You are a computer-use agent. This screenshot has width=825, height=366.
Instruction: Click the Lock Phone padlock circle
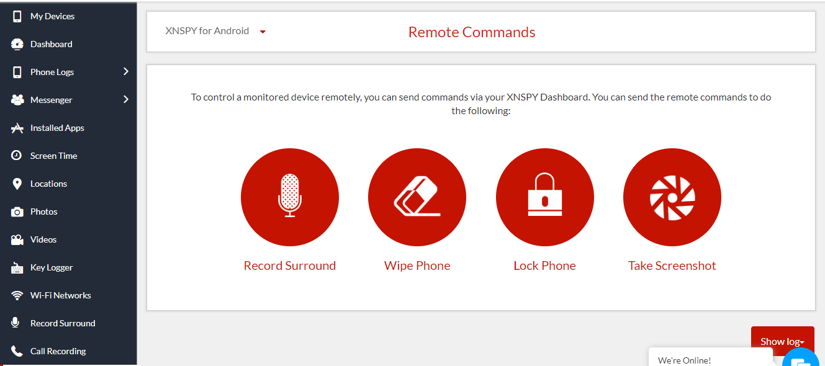tap(545, 199)
